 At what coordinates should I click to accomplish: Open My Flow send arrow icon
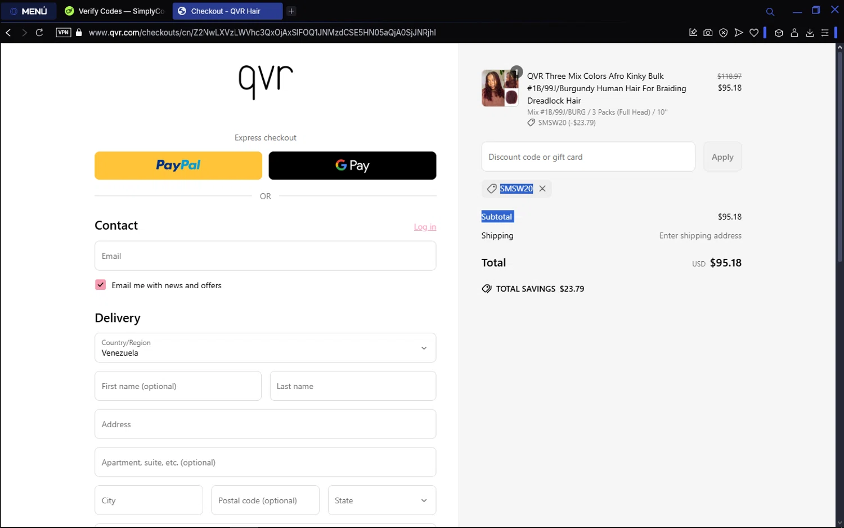(739, 33)
